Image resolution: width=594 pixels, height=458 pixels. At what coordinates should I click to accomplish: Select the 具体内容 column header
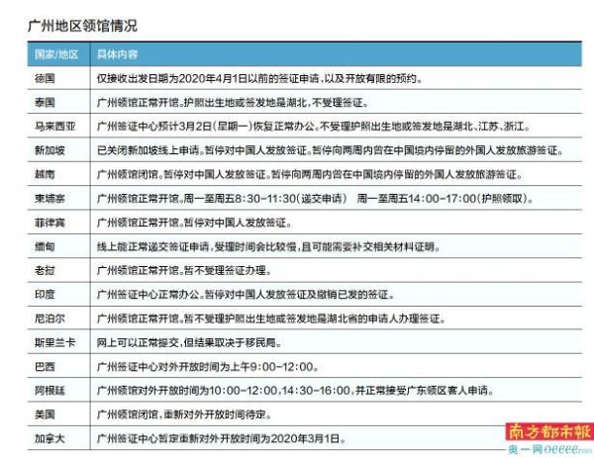[x=119, y=52]
